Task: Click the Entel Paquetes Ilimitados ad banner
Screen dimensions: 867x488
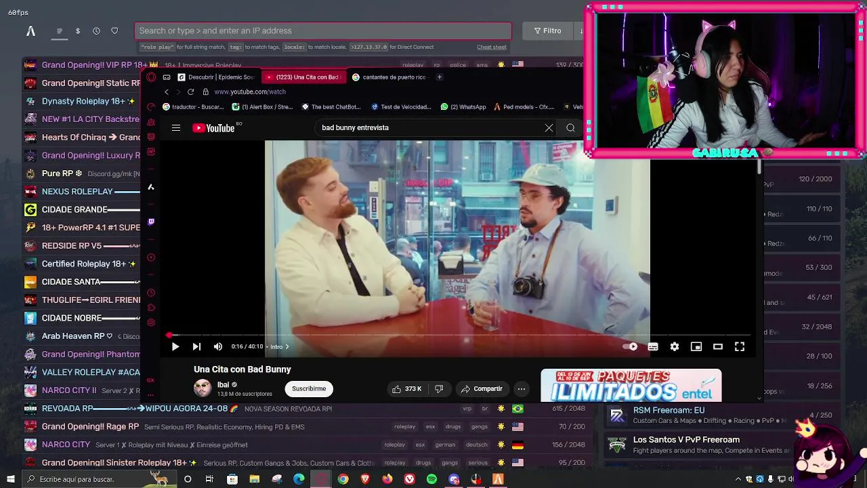Action: click(x=631, y=386)
